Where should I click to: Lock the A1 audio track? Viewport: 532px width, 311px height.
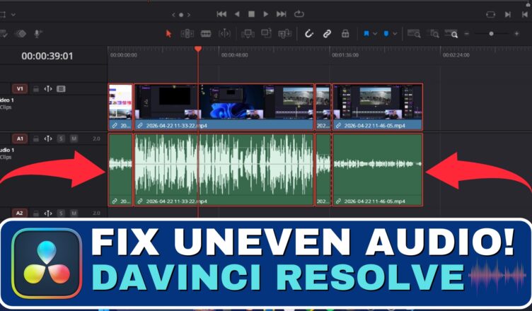[x=35, y=139]
